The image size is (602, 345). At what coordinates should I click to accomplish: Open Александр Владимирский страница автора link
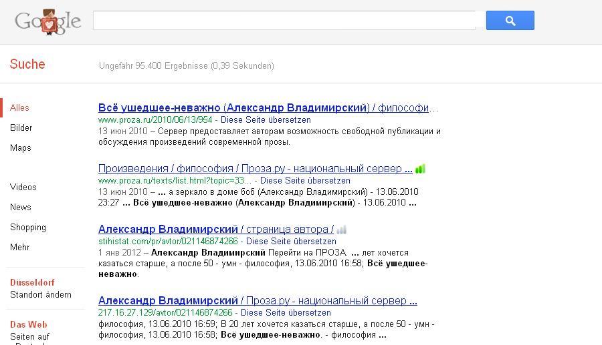tap(216, 230)
